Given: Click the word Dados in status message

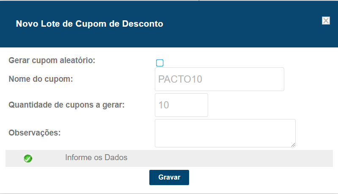Looking at the screenshot, I should click(x=116, y=158).
